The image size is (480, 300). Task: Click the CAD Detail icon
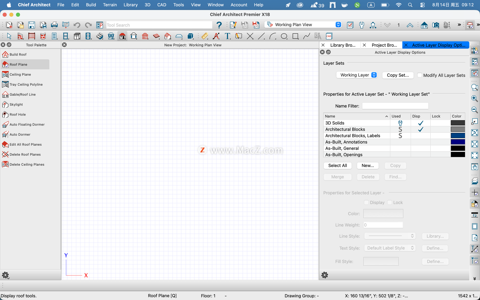point(329,36)
